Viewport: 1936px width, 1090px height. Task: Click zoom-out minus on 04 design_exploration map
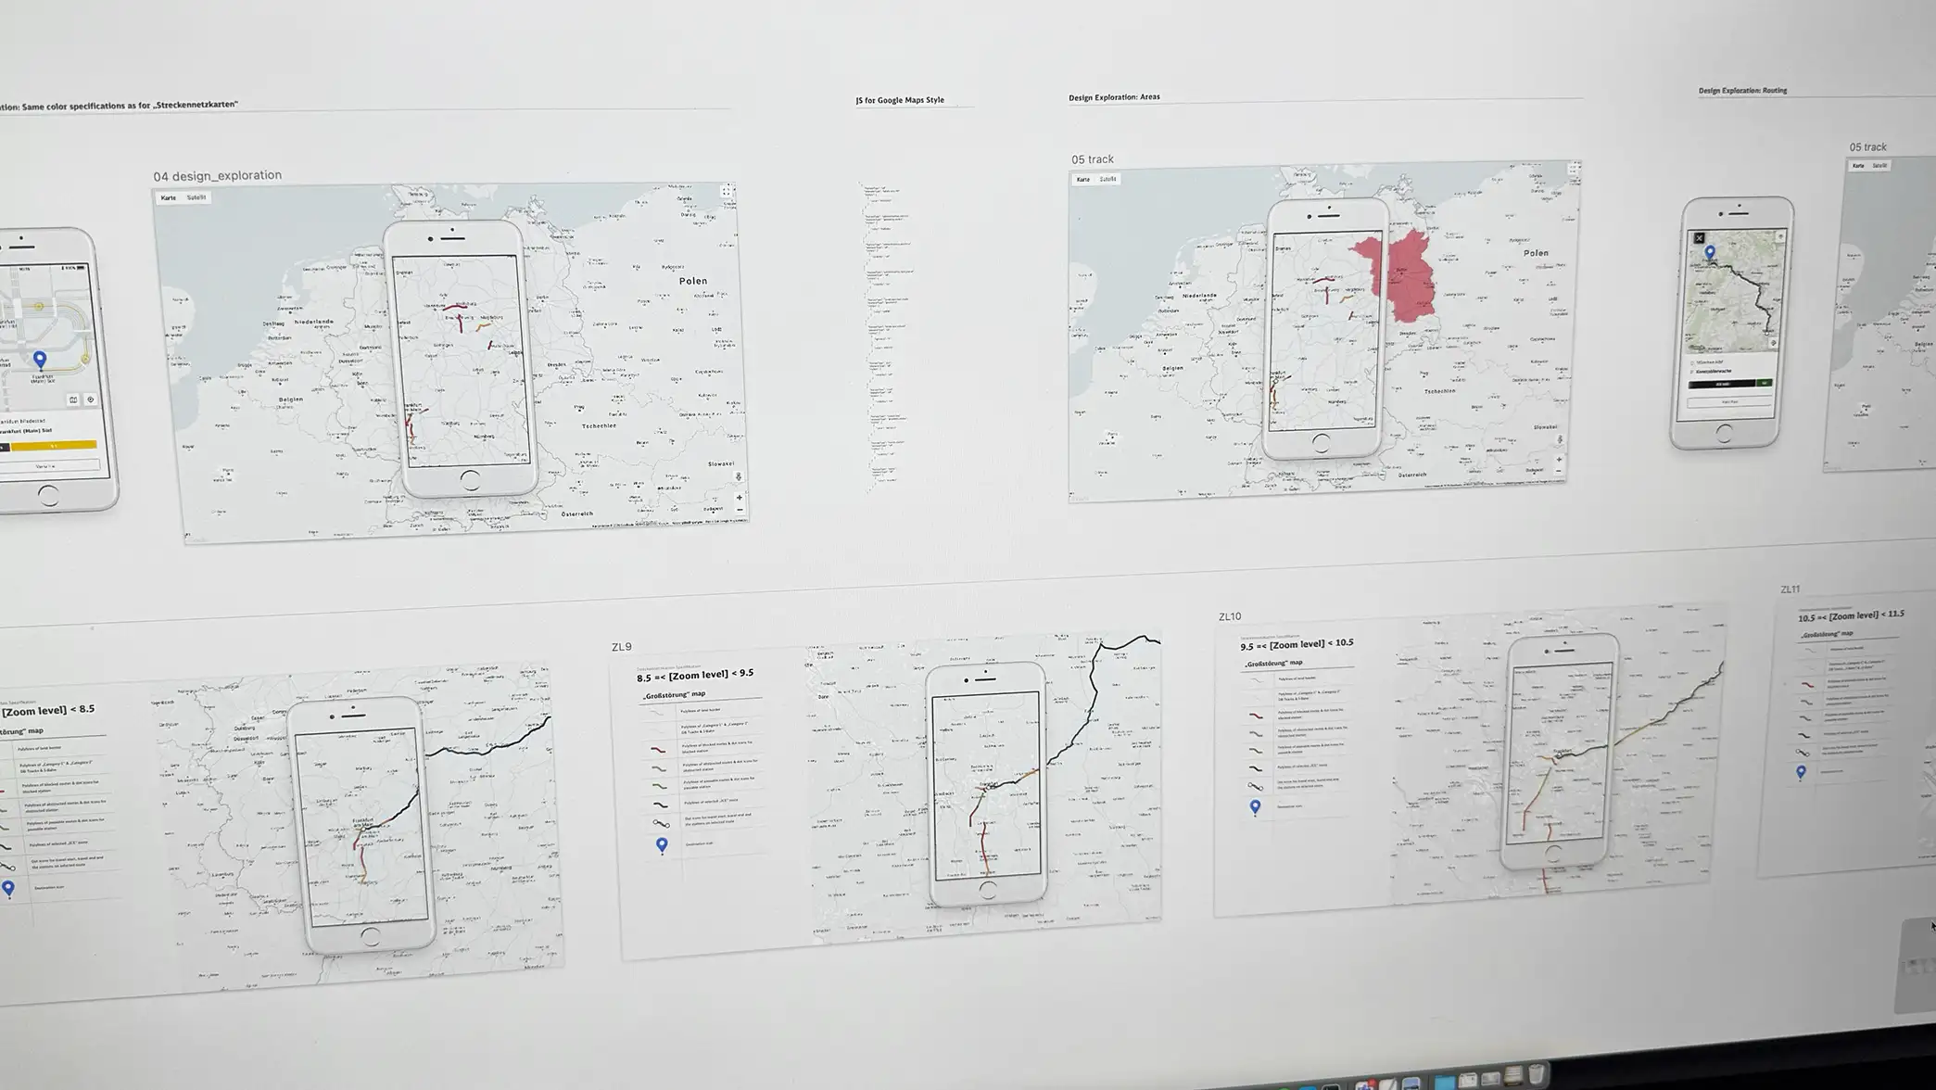point(740,510)
